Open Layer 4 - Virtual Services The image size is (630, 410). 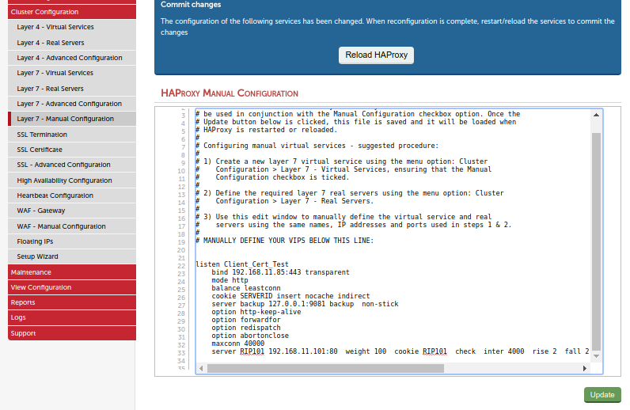coord(72,27)
